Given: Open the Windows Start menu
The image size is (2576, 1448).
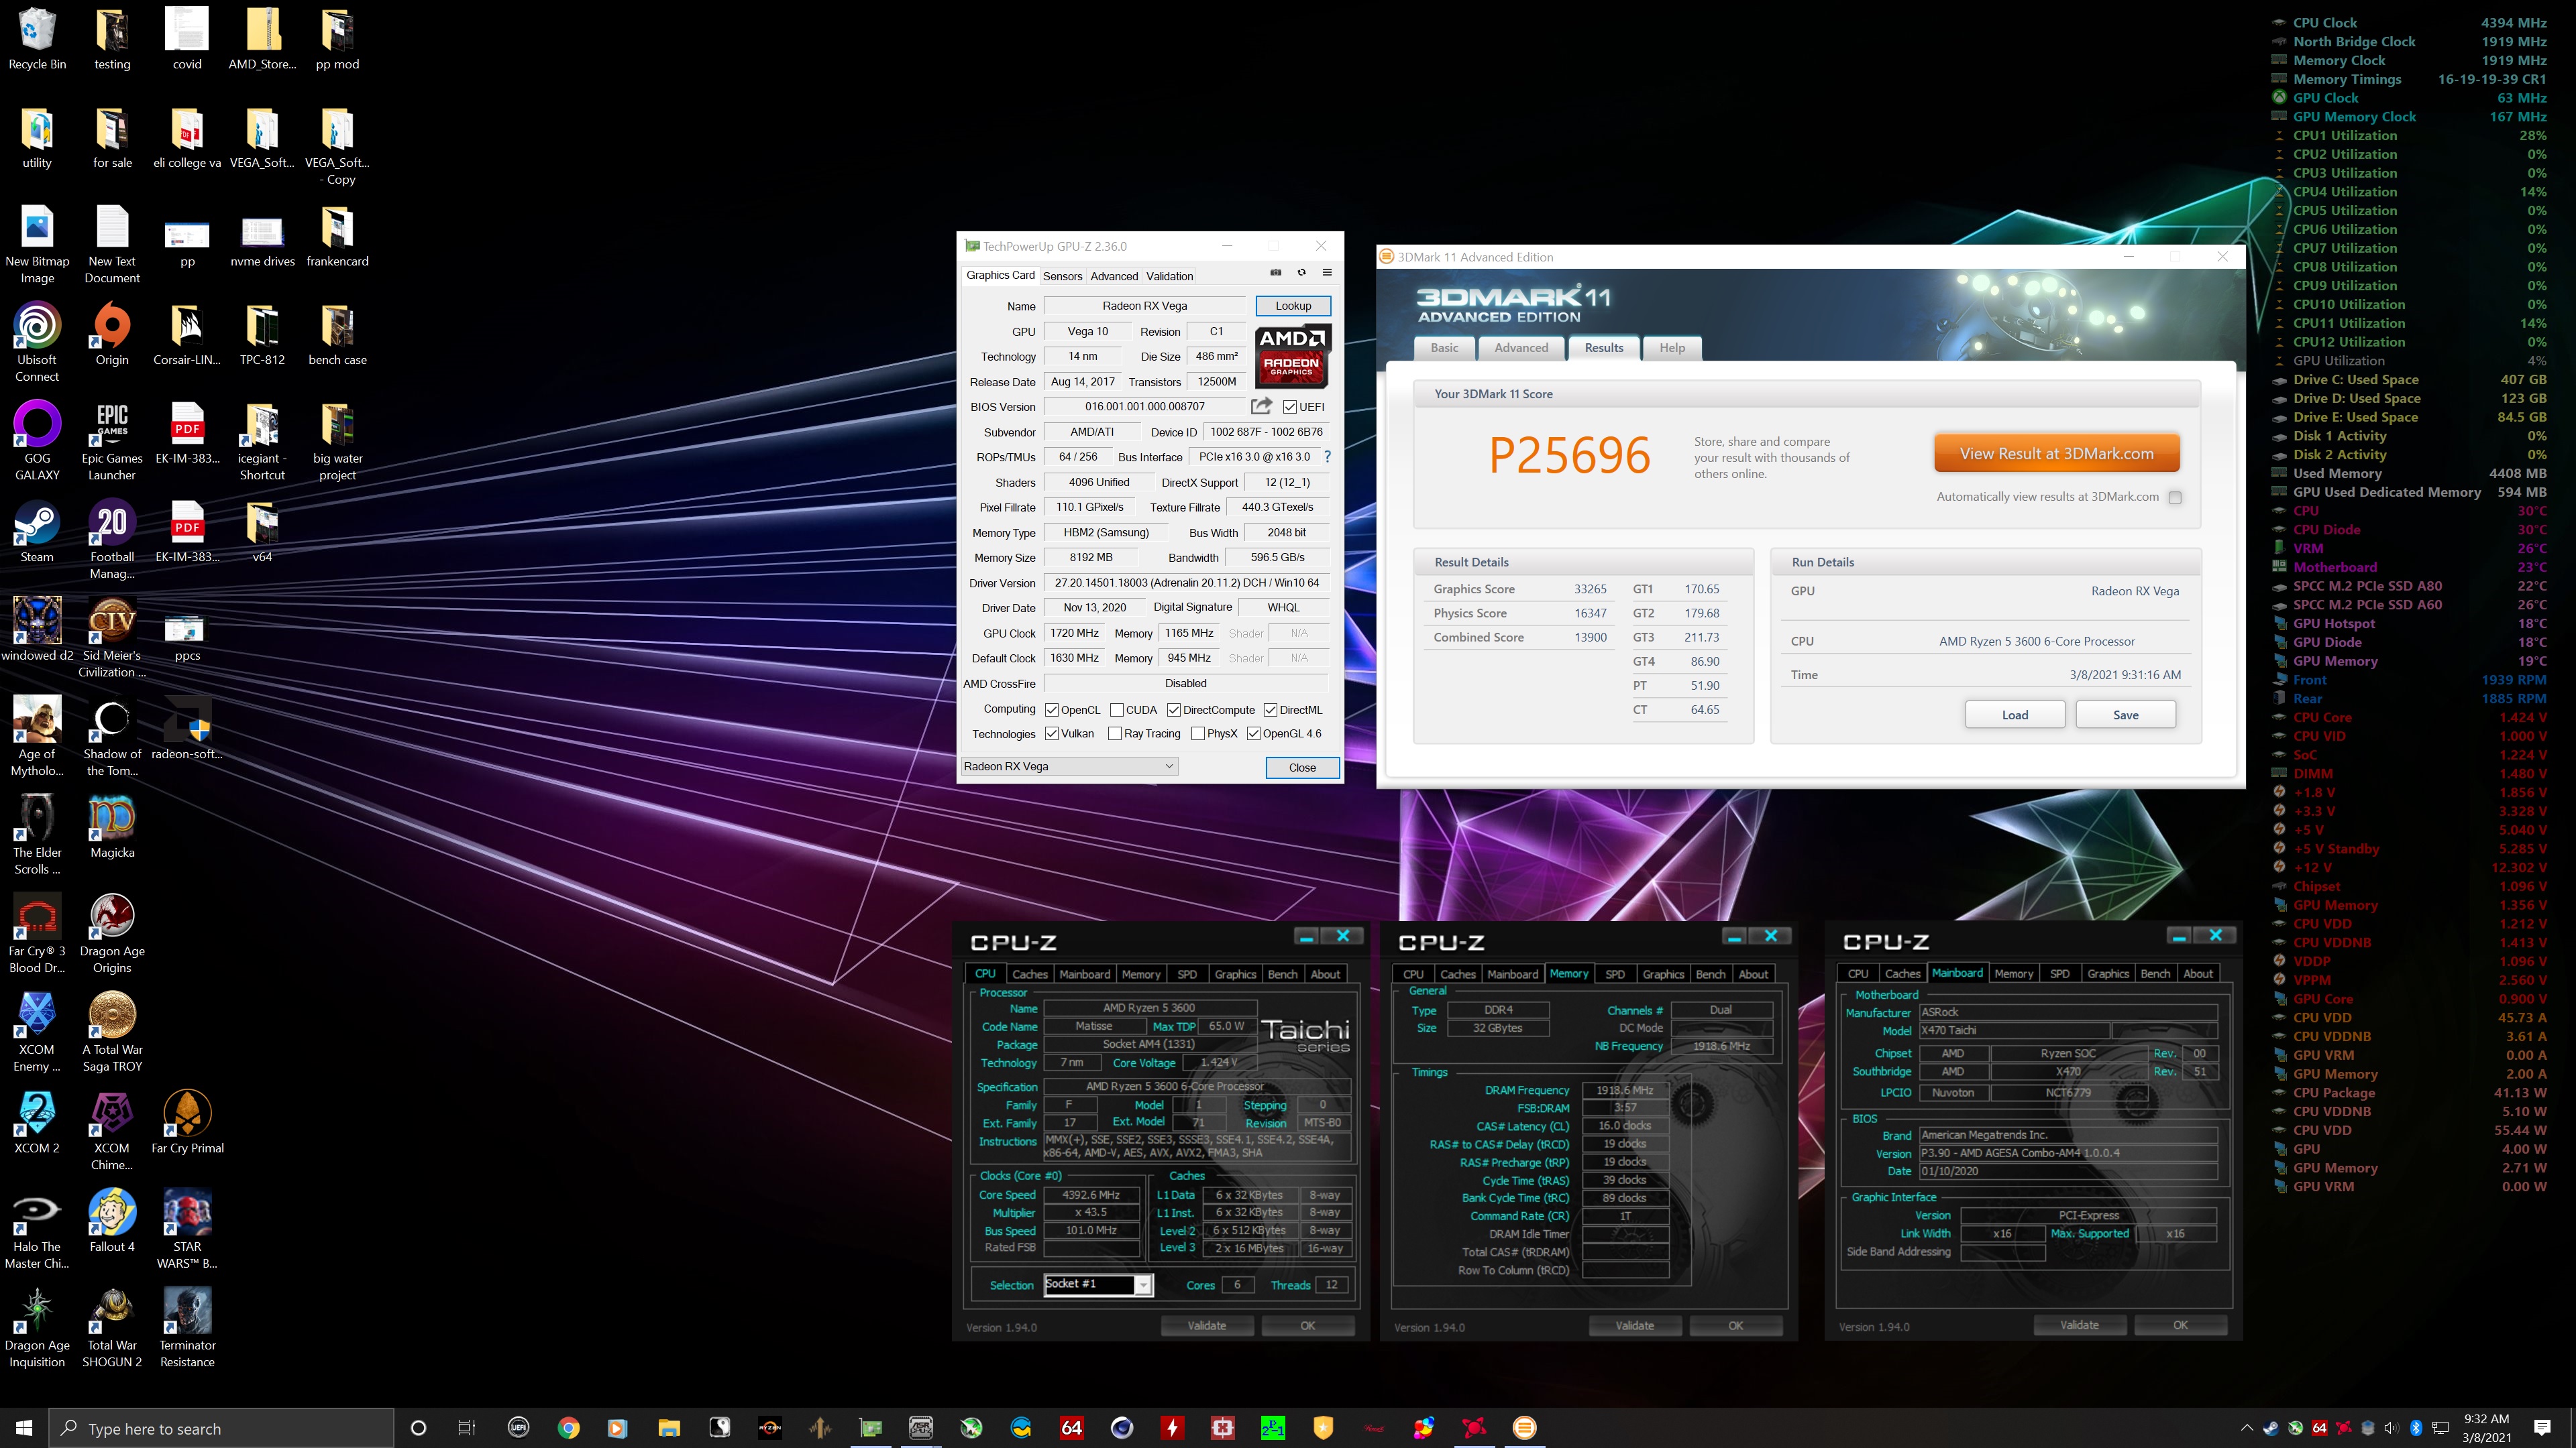Looking at the screenshot, I should pyautogui.click(x=24, y=1428).
